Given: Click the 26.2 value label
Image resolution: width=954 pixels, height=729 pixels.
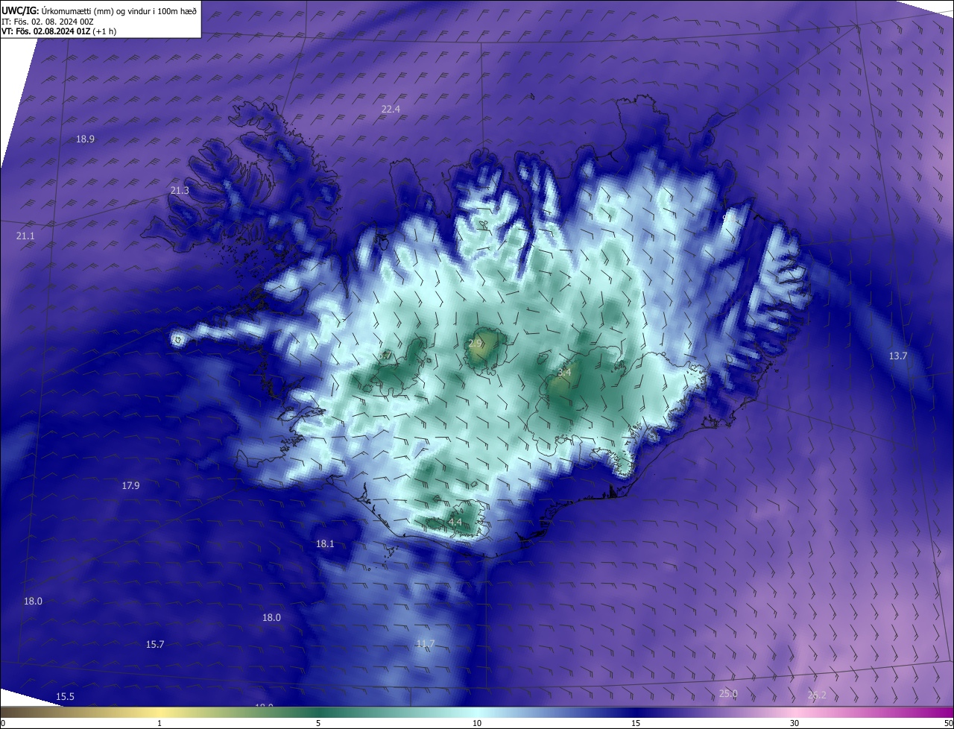Looking at the screenshot, I should click(817, 695).
